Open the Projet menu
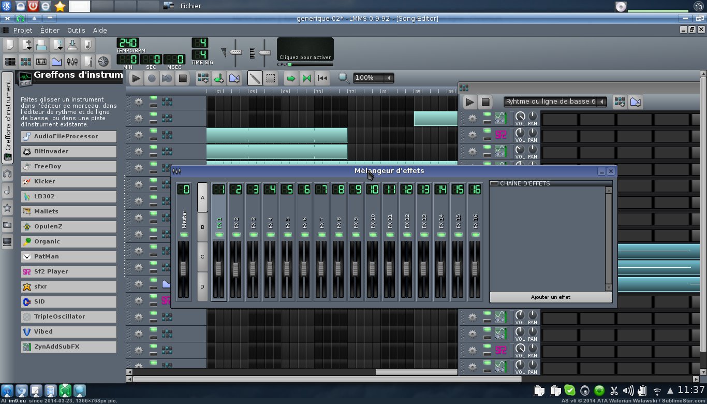 (23, 31)
